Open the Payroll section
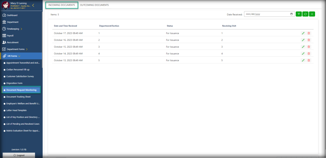326x158 pixels. [x=10, y=36]
